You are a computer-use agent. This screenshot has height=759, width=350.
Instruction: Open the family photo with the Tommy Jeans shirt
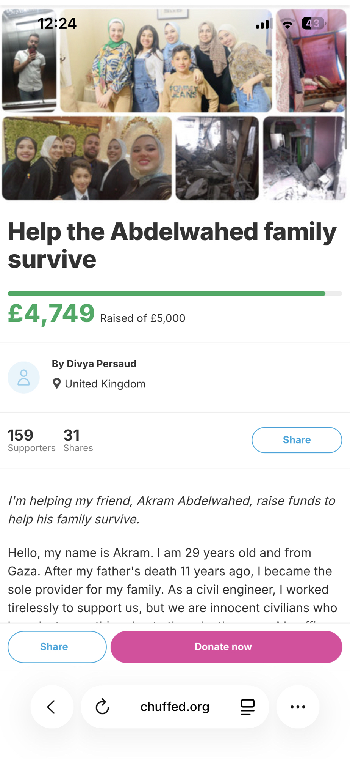tap(166, 61)
